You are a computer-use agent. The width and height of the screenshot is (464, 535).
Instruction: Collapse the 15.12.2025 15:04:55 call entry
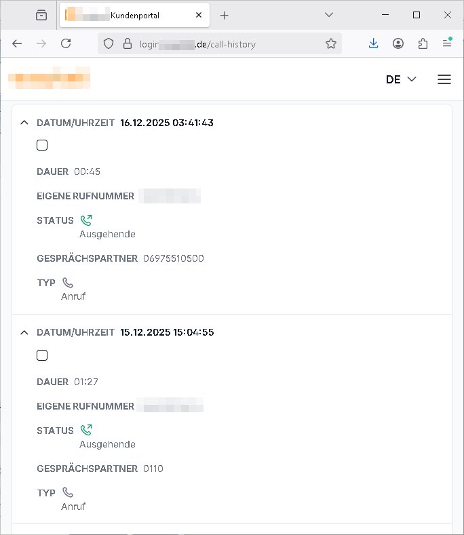tap(24, 333)
